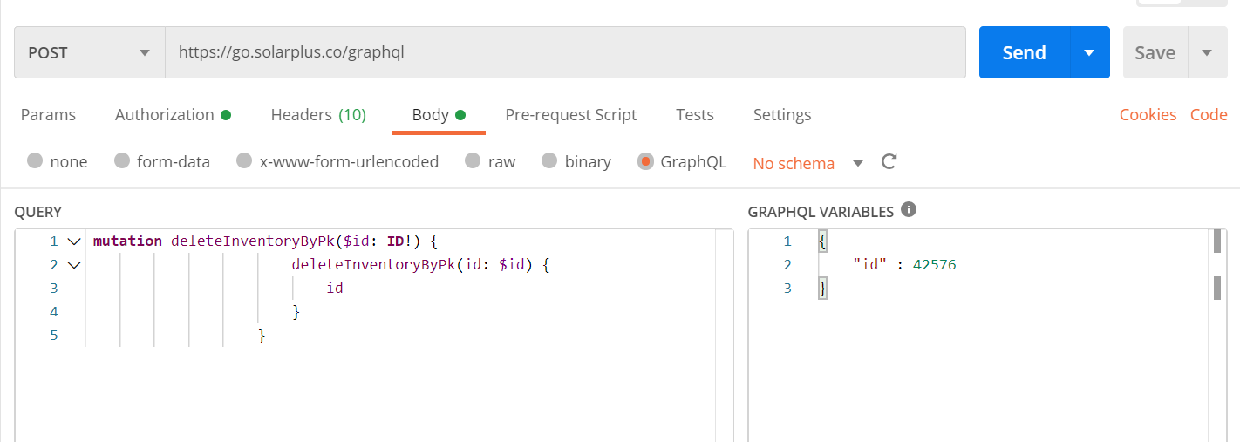Open the Save options dropdown arrow
This screenshot has width=1240, height=442.
[x=1207, y=52]
